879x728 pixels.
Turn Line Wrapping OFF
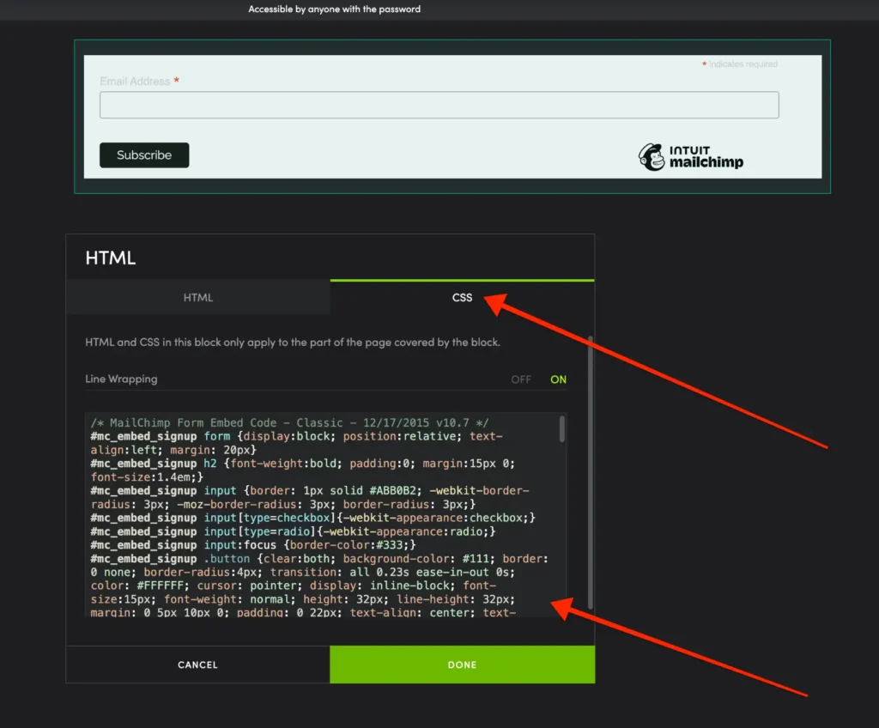(x=521, y=379)
